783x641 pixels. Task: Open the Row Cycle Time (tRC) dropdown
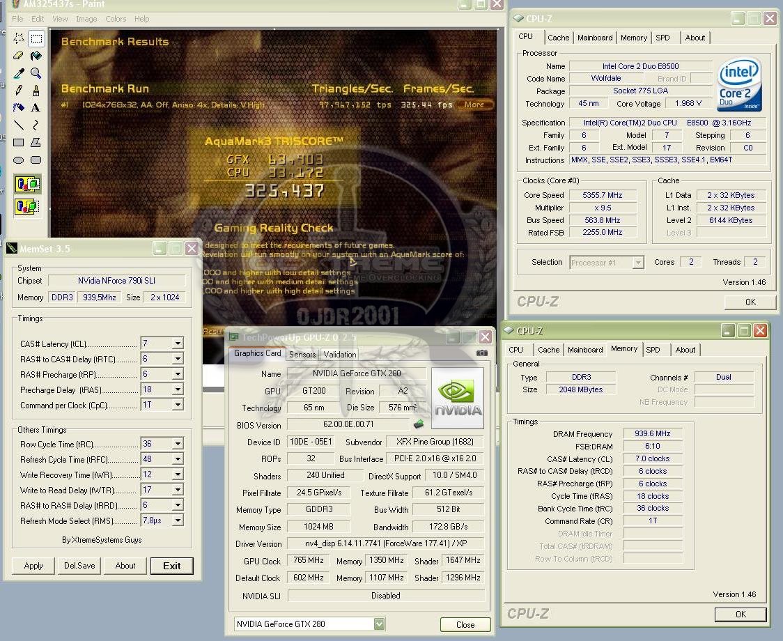click(x=178, y=444)
